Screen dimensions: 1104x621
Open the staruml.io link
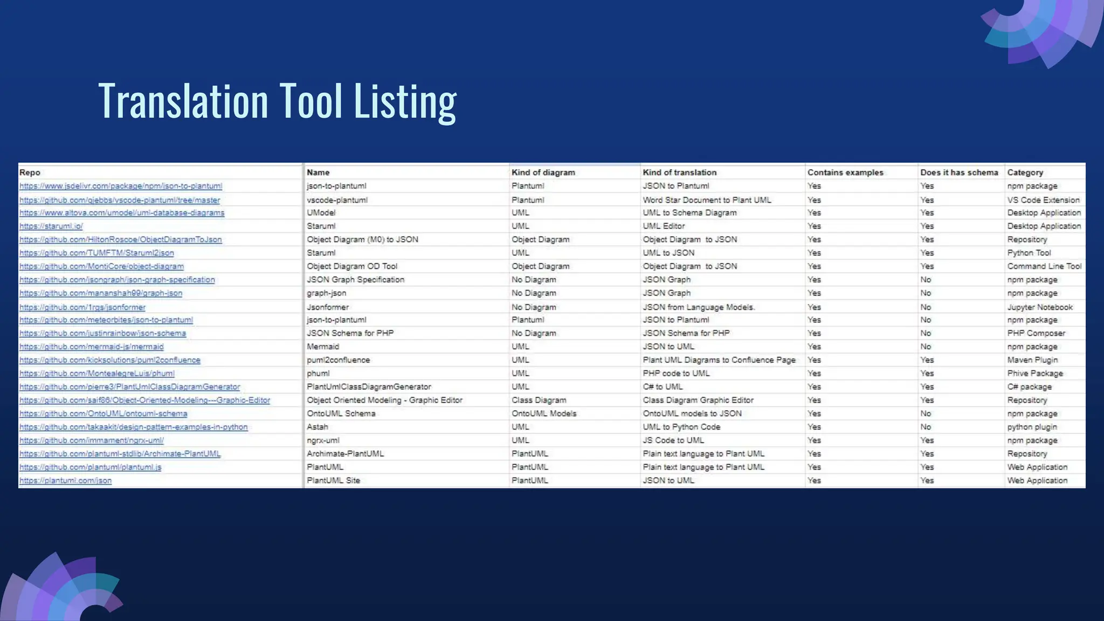51,226
